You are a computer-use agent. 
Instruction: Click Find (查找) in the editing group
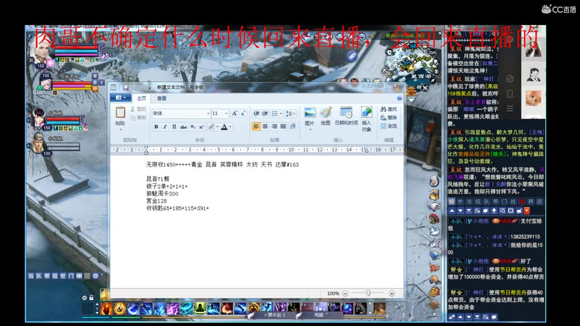click(388, 109)
